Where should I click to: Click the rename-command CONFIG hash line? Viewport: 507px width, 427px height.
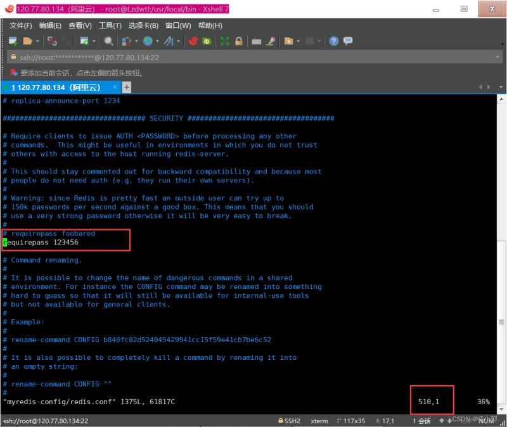137,340
